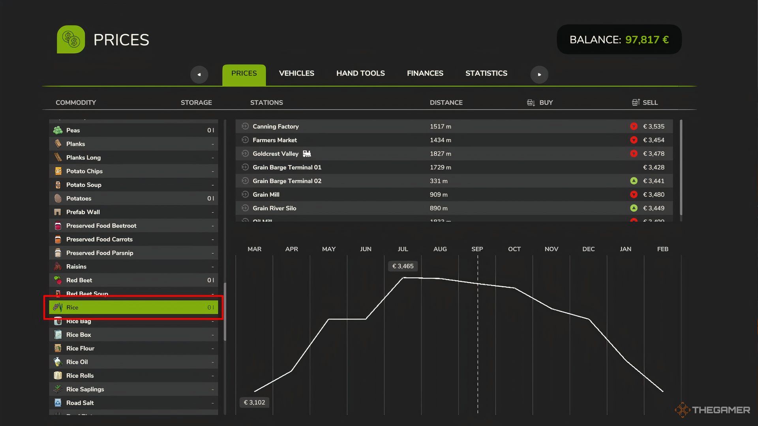Click the SEP month label on the chart
This screenshot has width=758, height=426.
coord(477,249)
